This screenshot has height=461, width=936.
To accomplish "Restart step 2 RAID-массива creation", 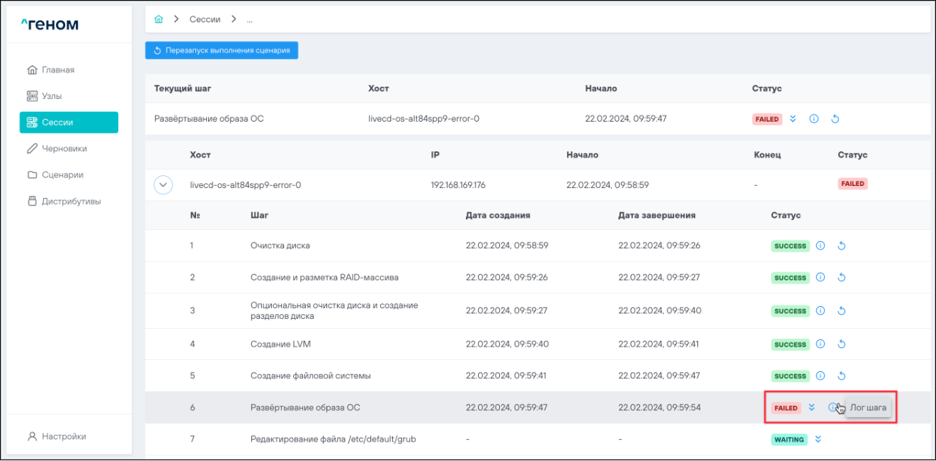I will [841, 278].
